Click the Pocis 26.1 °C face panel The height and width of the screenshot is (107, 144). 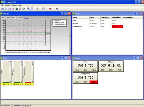pyautogui.click(x=85, y=66)
